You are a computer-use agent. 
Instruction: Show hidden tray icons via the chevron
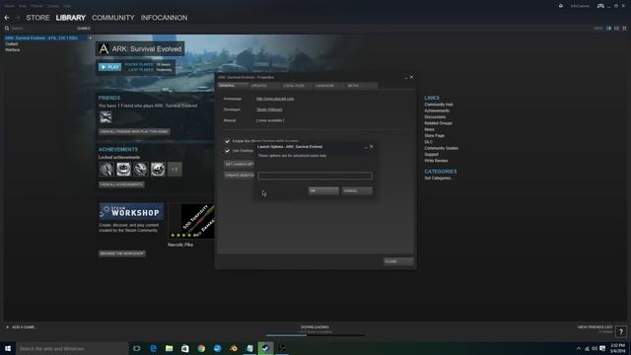(x=579, y=348)
